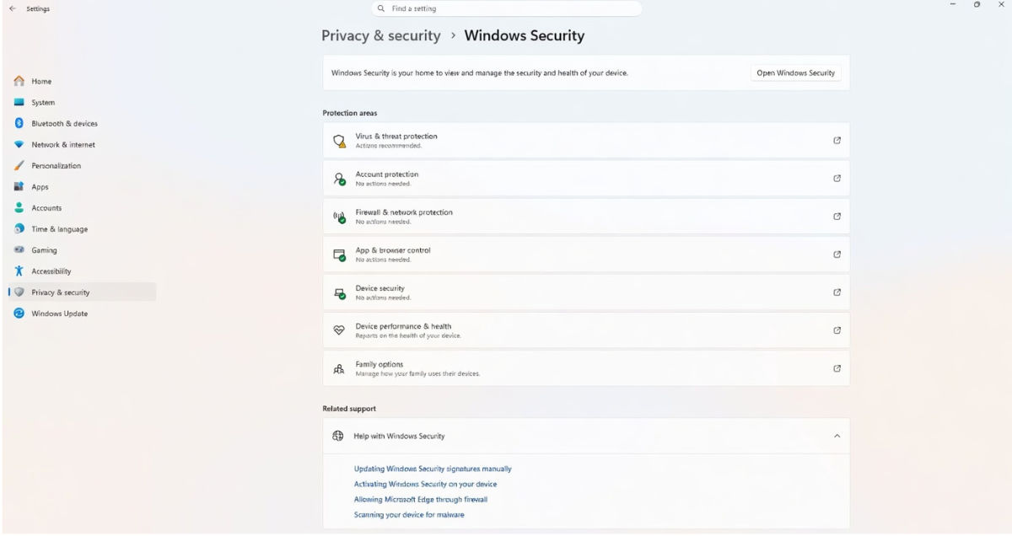Click the Related support heading
Screen dimensions: 1012x536
pyautogui.click(x=349, y=409)
